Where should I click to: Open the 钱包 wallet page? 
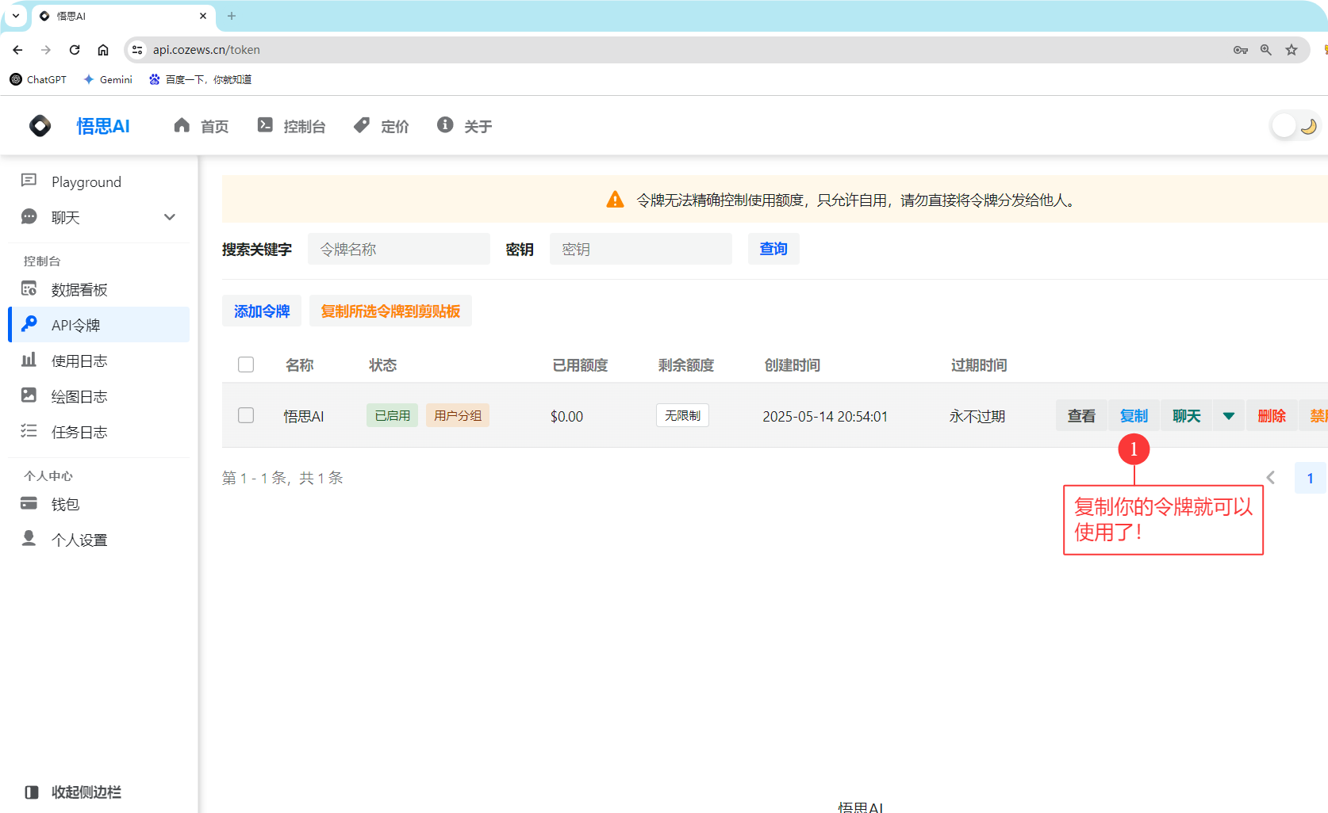[x=66, y=503]
